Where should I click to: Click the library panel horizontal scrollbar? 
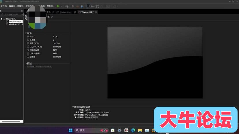[x=11, y=121]
